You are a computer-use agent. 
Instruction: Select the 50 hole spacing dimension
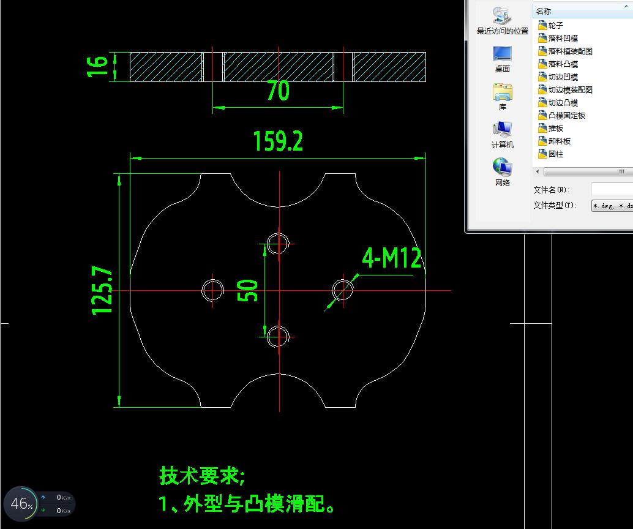[x=247, y=291]
